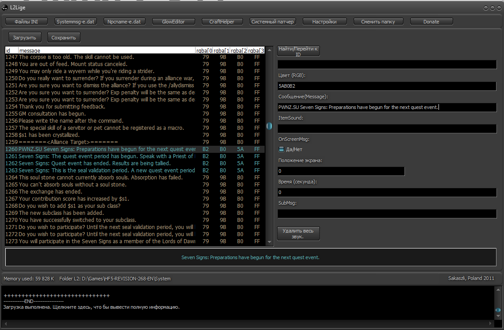This screenshot has width=504, height=330.
Task: Open CraftHelper tool
Action: (x=222, y=22)
